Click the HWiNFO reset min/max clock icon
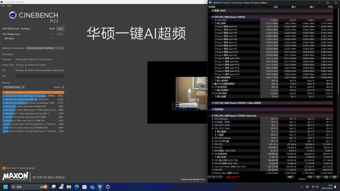The width and height of the screenshot is (340, 191). click(x=310, y=177)
